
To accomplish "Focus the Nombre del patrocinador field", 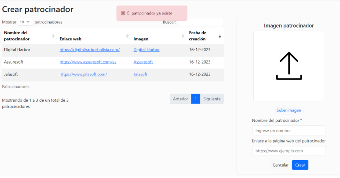I will 289,130.
